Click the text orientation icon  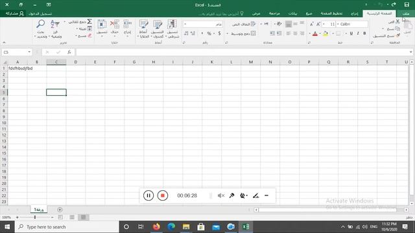[x=279, y=24]
